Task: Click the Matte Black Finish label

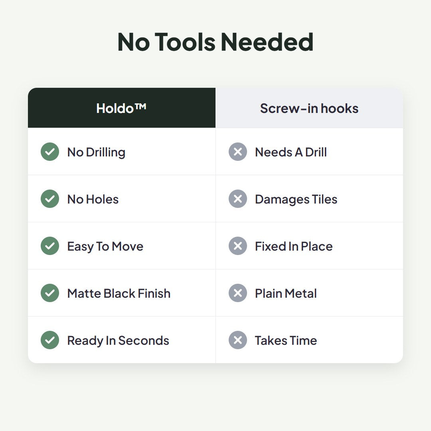Action: (x=119, y=293)
